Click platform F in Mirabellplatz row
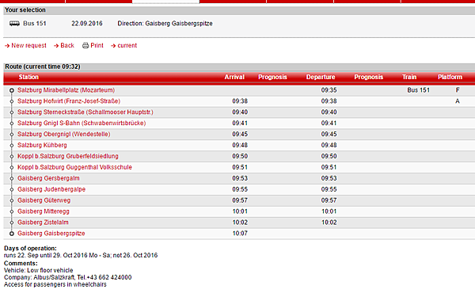 458,90
